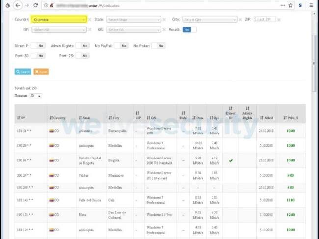The width and height of the screenshot is (319, 239).
Task: Click the ZIP input field
Action: tap(263, 20)
